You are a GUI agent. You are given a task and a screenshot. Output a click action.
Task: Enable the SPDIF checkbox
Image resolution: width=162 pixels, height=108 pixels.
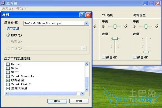8,72
